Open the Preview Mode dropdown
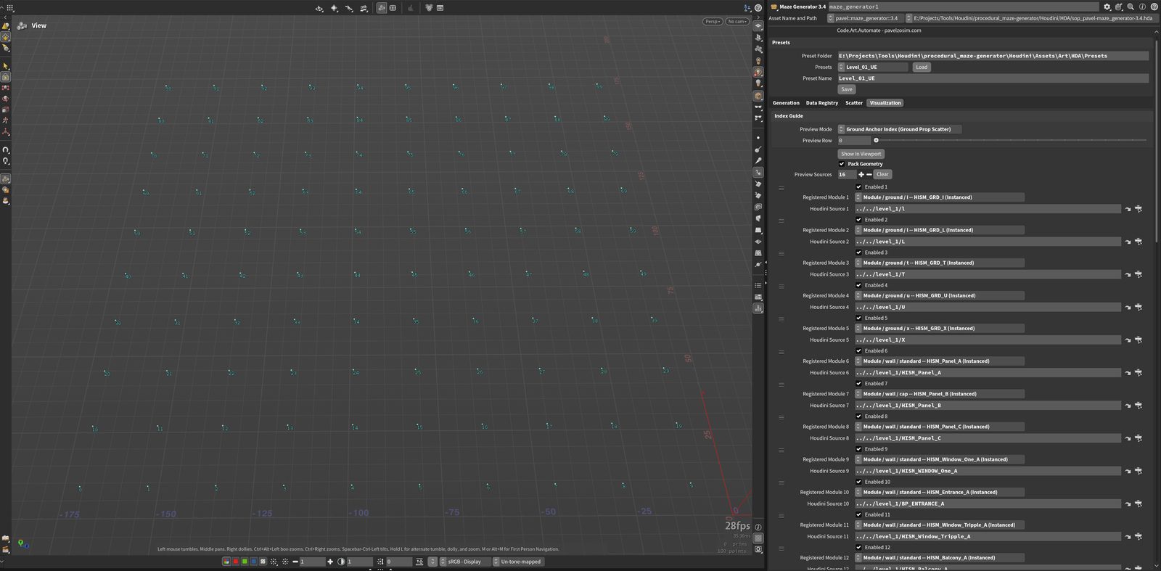Image resolution: width=1161 pixels, height=571 pixels. tap(900, 129)
